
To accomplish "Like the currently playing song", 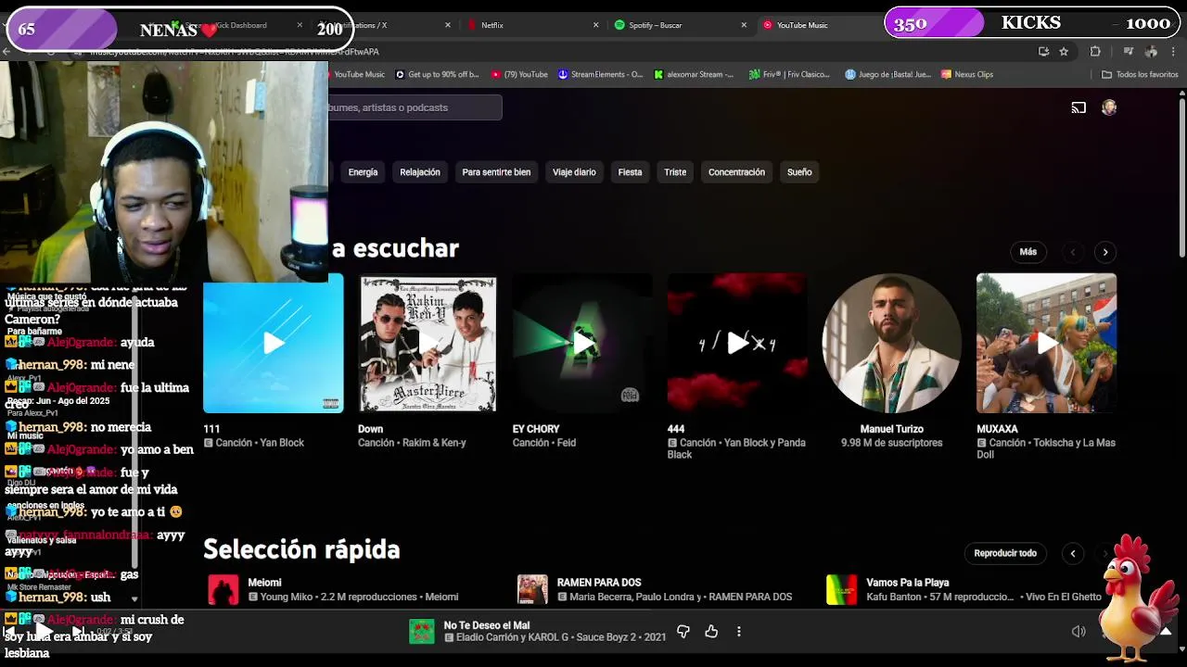I will point(711,632).
